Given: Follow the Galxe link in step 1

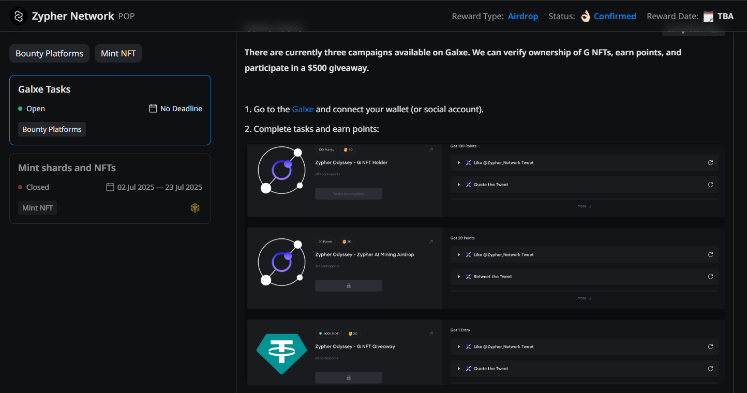Looking at the screenshot, I should [x=303, y=109].
